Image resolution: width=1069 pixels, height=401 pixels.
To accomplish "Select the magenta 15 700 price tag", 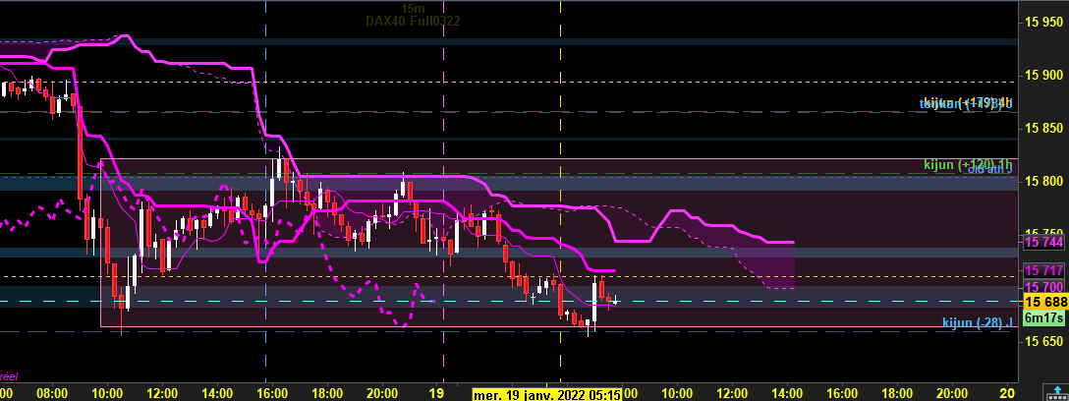I will pos(1042,286).
